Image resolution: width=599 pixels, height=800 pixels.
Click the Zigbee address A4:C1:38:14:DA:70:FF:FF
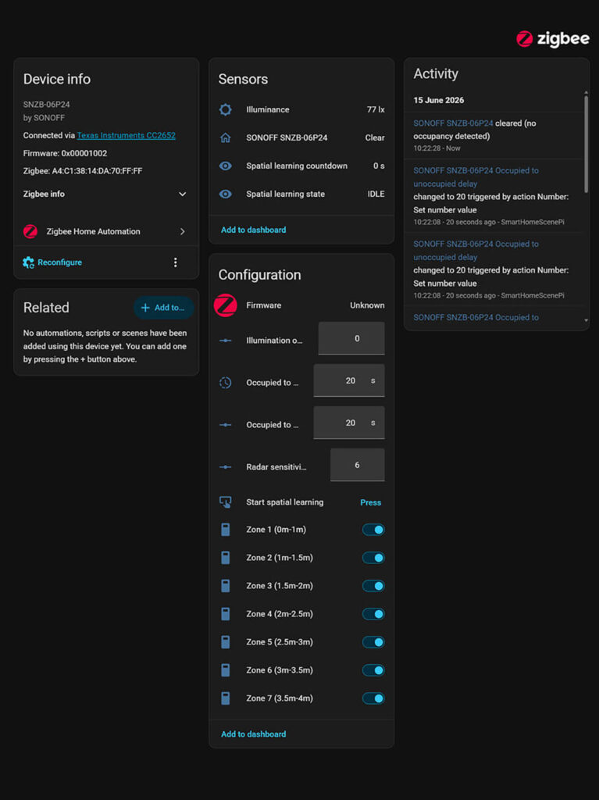coord(97,171)
